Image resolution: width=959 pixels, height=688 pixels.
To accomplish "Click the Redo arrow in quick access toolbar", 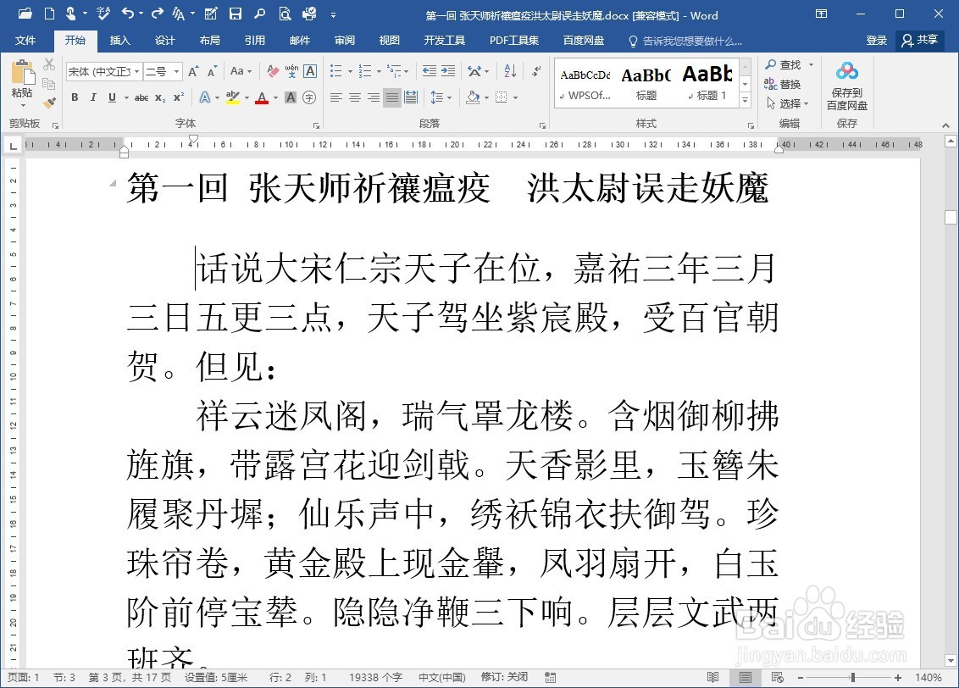I will 158,14.
